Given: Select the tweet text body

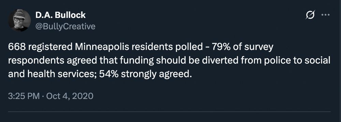Looking at the screenshot, I should pos(169,61).
